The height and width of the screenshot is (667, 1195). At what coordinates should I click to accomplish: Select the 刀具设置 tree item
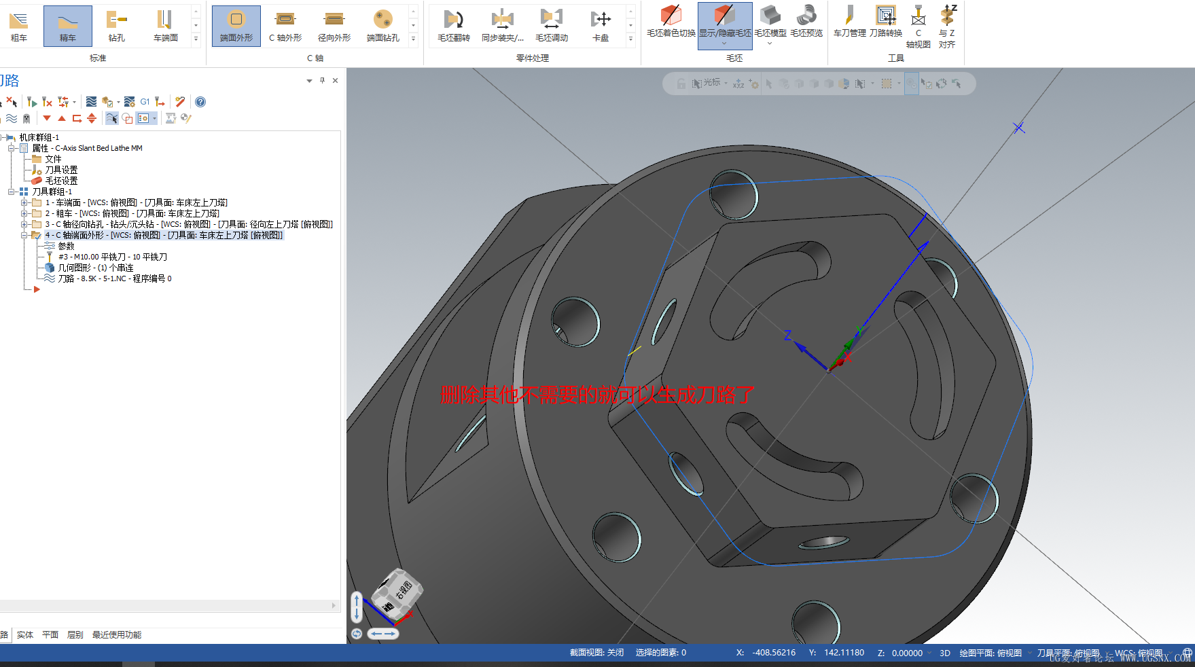[x=61, y=170]
